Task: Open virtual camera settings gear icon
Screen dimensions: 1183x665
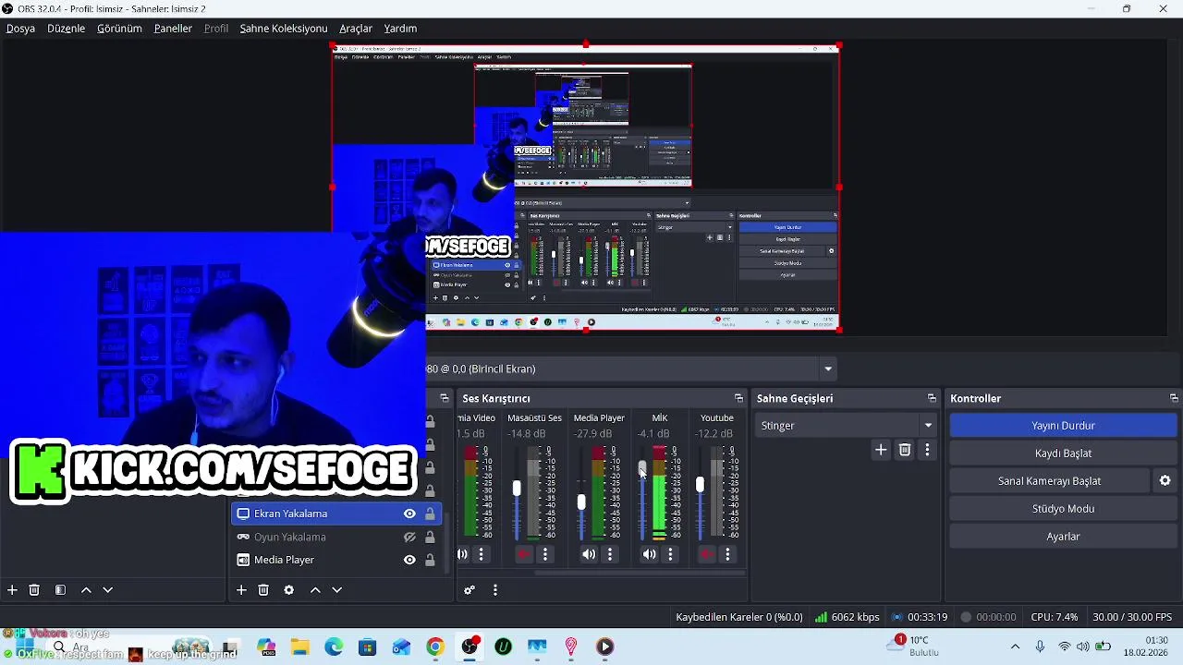Action: pyautogui.click(x=1165, y=481)
